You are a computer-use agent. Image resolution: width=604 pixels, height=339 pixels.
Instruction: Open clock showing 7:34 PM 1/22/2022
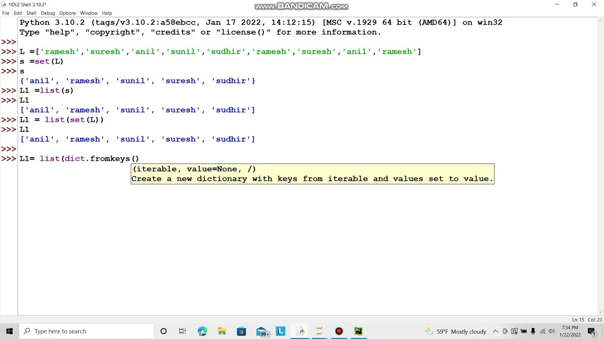(x=570, y=331)
